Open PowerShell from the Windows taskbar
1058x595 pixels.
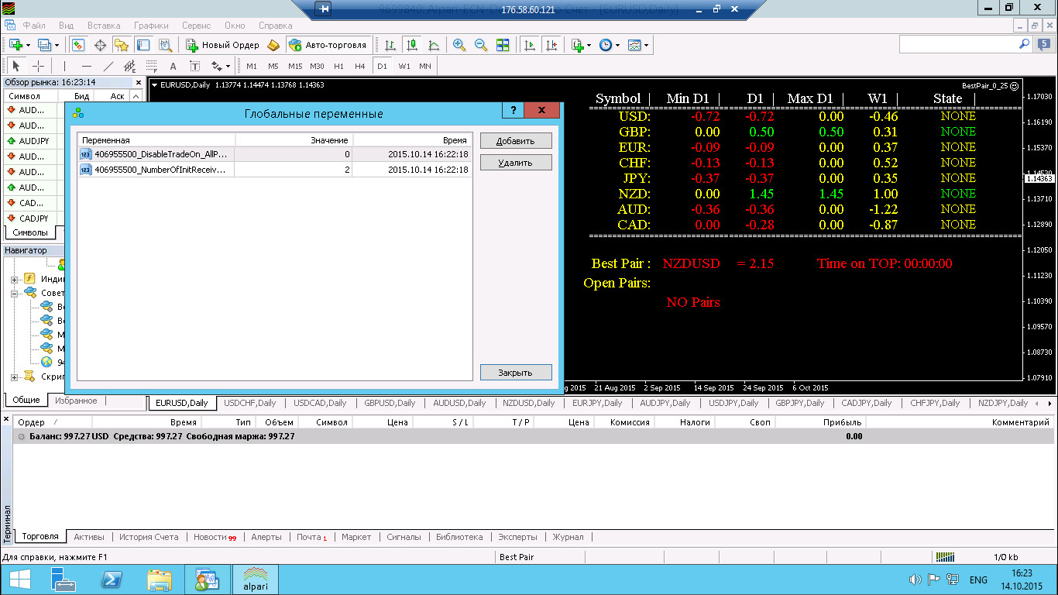(x=112, y=580)
